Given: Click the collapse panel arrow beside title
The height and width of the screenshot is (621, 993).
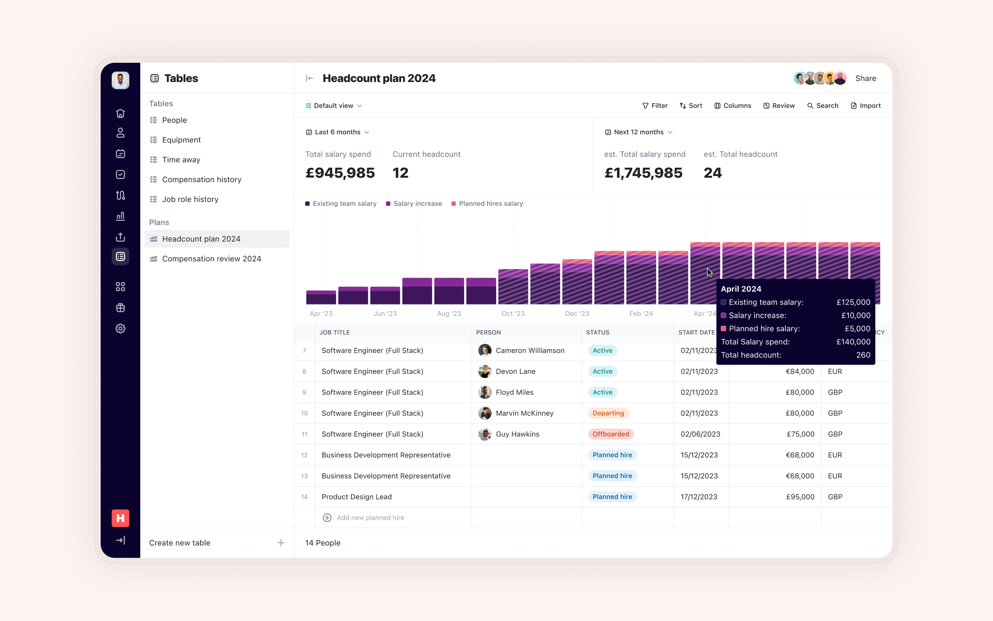Looking at the screenshot, I should tap(309, 78).
